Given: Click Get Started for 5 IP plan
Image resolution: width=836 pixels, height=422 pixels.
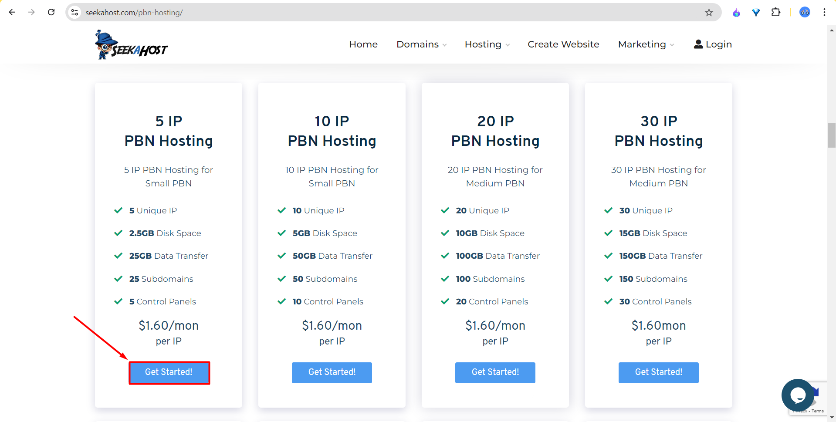Looking at the screenshot, I should tap(169, 372).
